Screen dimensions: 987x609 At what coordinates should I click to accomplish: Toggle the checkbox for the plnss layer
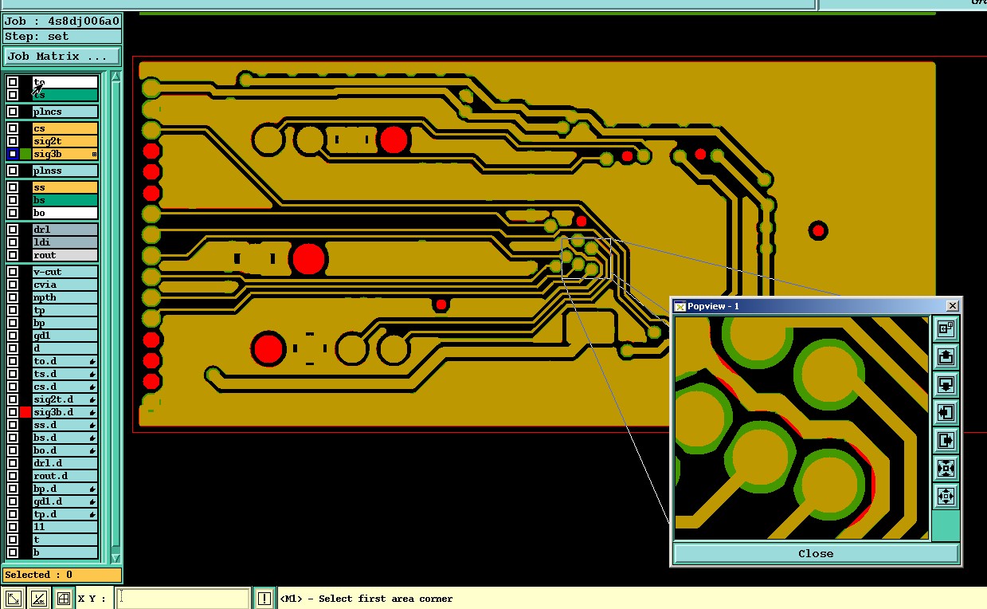(13, 171)
